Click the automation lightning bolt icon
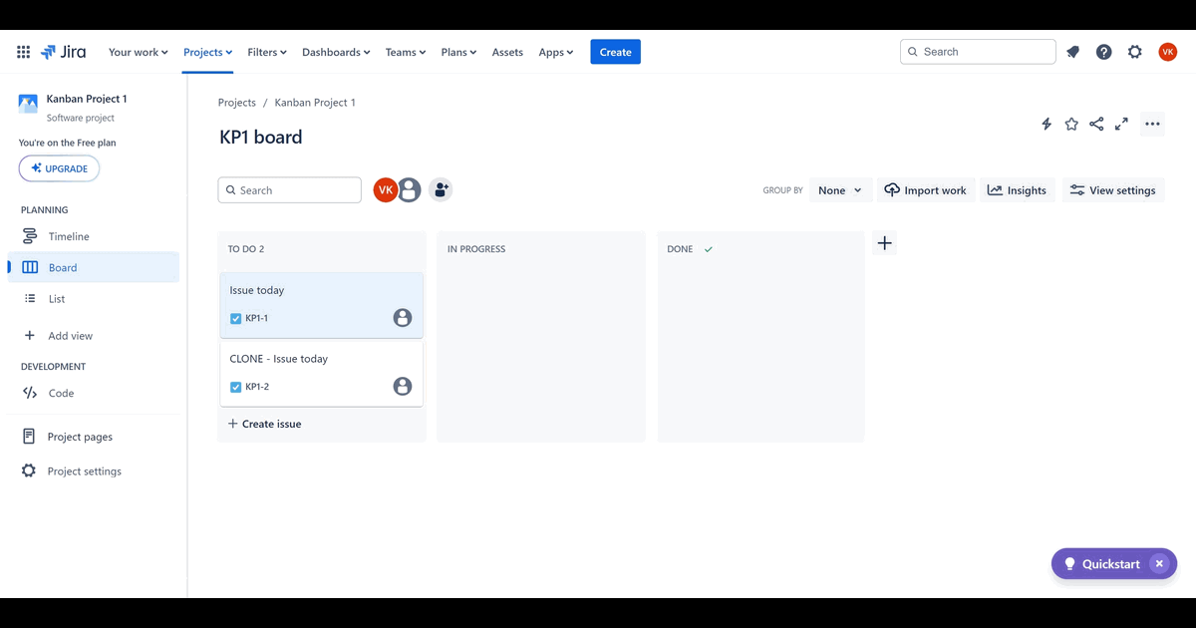 click(x=1046, y=124)
